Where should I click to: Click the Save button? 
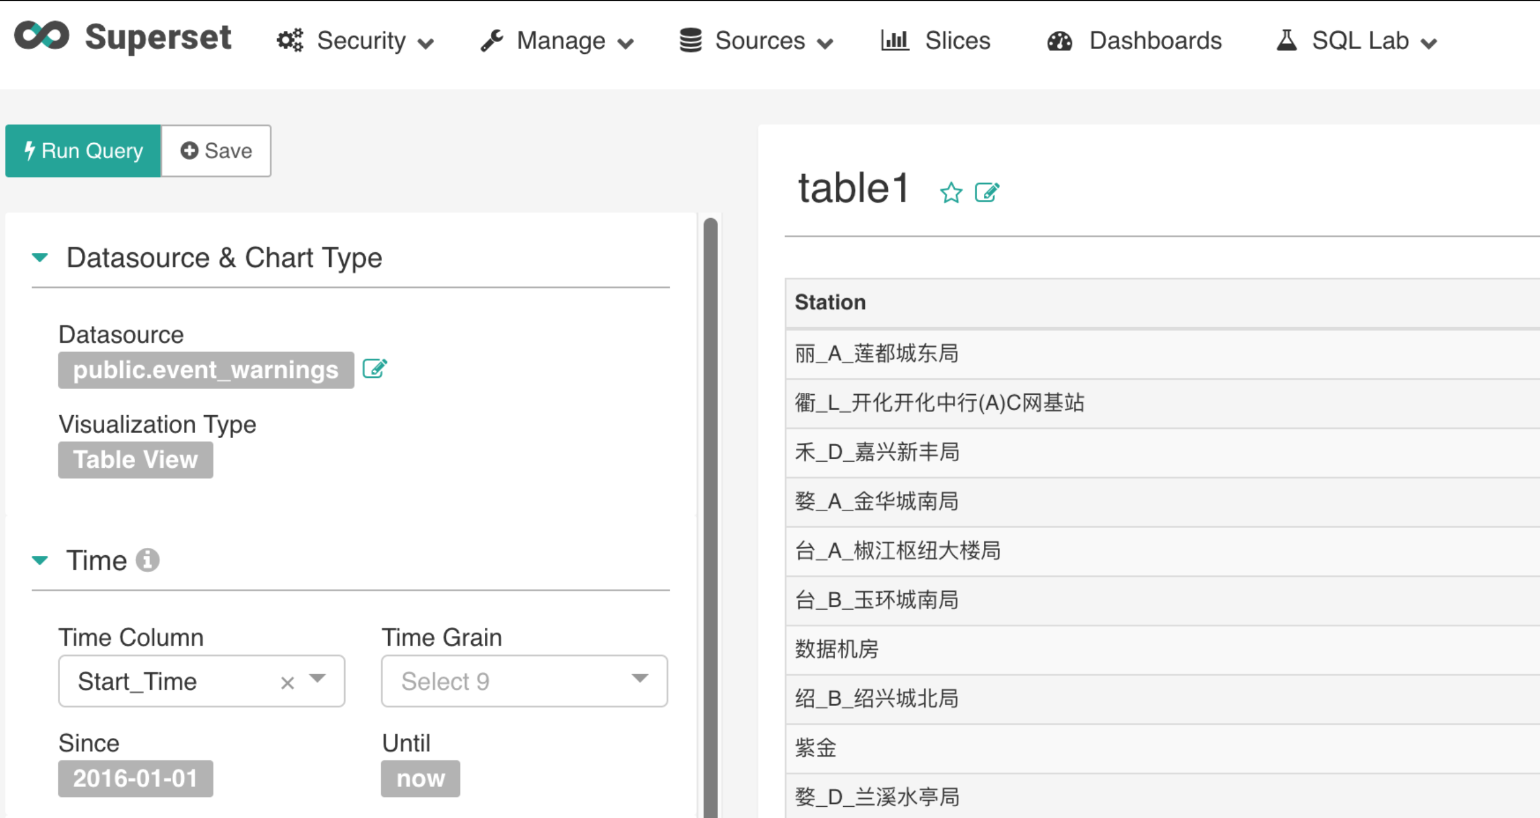click(x=216, y=151)
